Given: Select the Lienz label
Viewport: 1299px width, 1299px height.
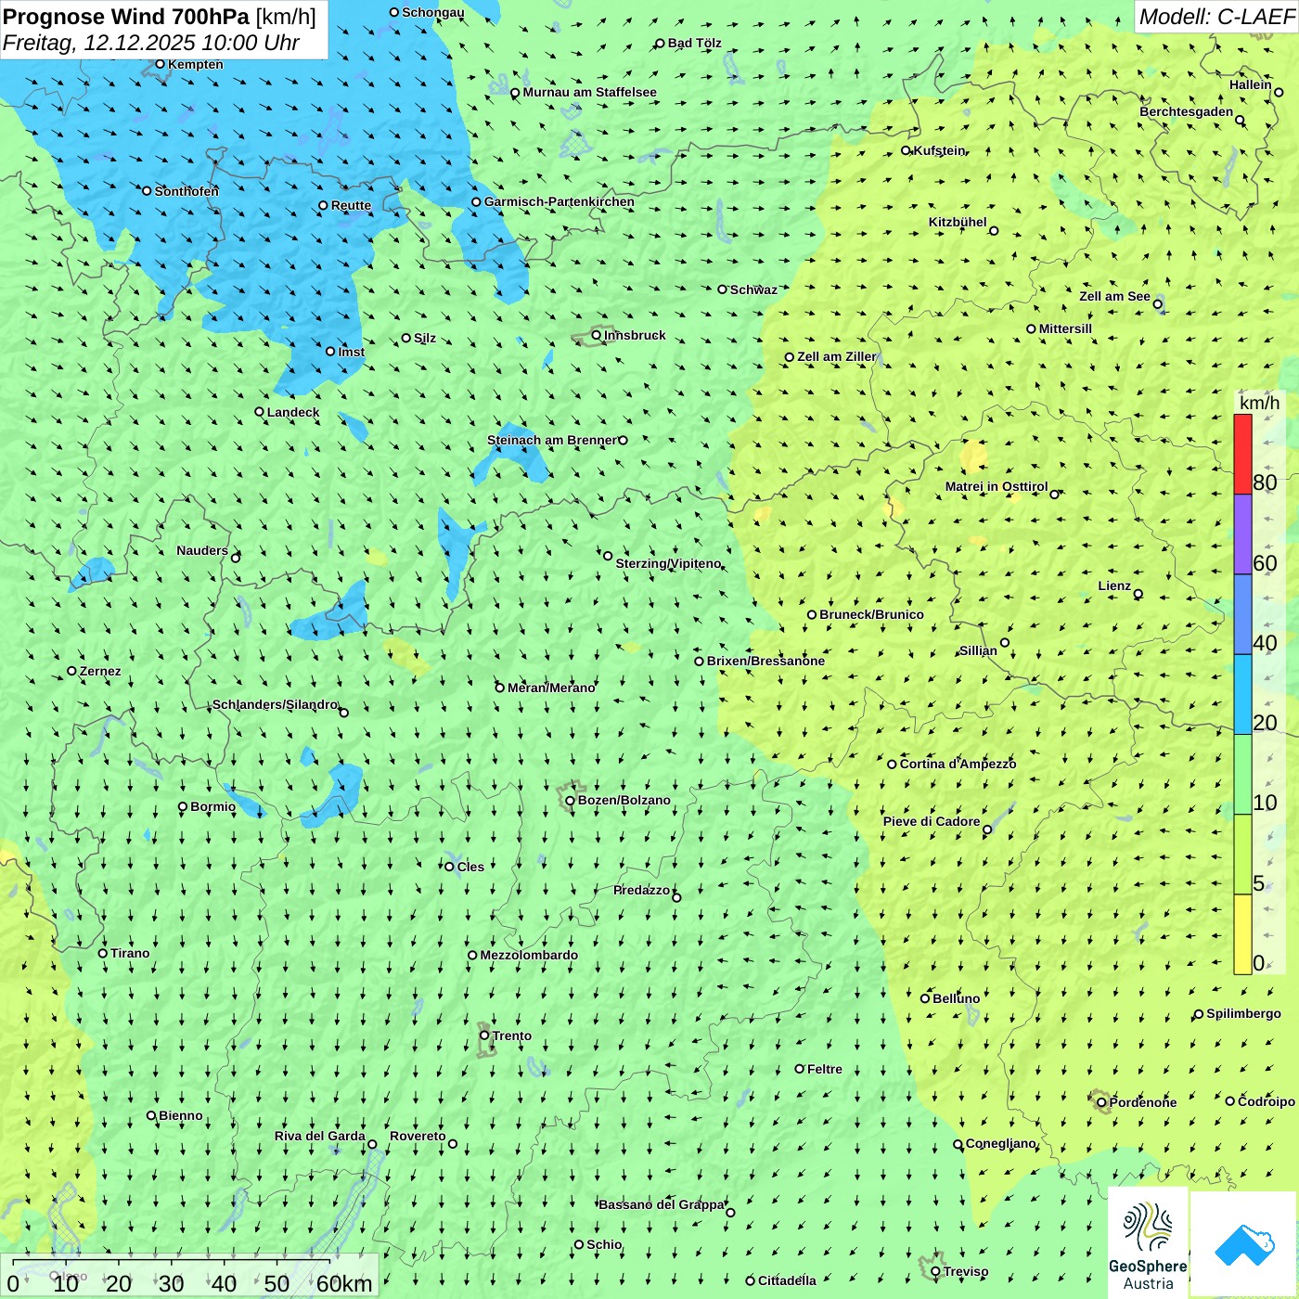Looking at the screenshot, I should tap(1114, 585).
